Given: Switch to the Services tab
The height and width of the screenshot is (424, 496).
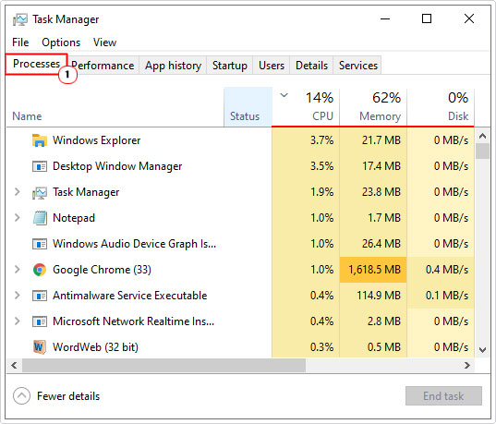Looking at the screenshot, I should [358, 66].
